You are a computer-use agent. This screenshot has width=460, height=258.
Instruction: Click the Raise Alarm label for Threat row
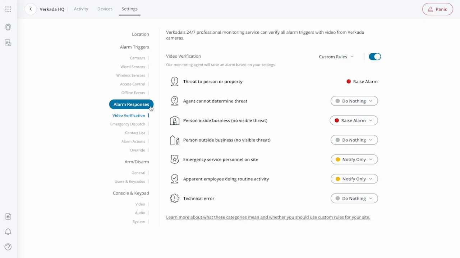[x=365, y=81]
